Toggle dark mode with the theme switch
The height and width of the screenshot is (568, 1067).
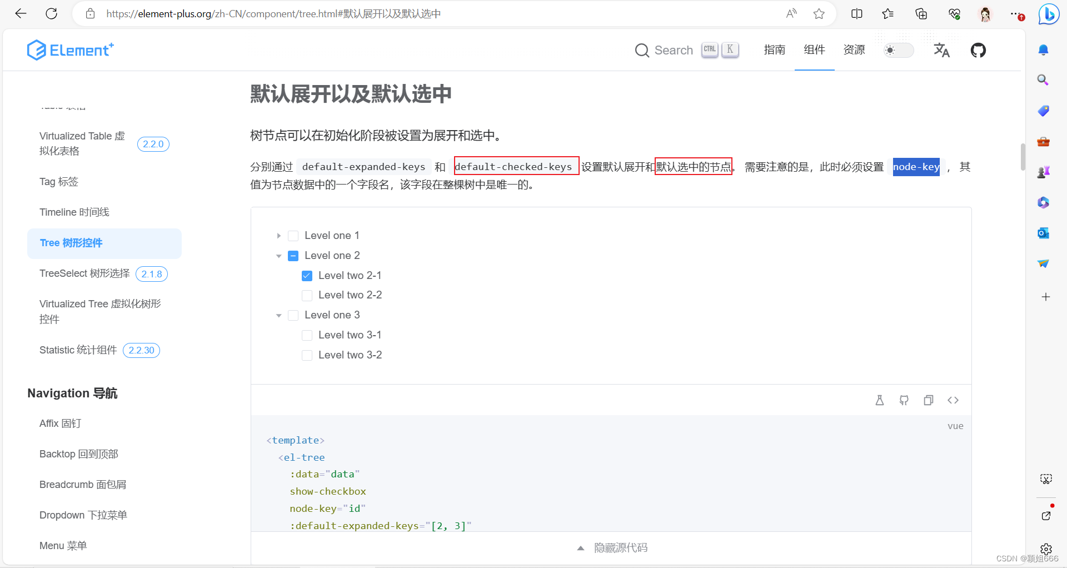898,50
